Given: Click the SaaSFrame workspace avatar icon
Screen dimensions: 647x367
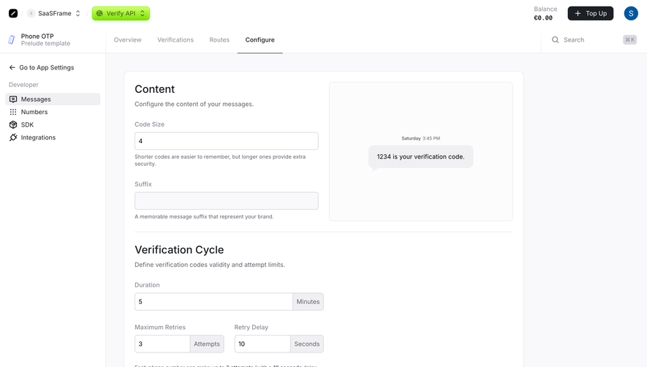Looking at the screenshot, I should [x=31, y=13].
